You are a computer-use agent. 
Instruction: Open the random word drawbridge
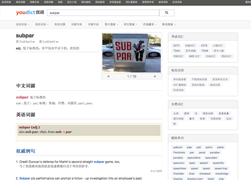click(222, 174)
